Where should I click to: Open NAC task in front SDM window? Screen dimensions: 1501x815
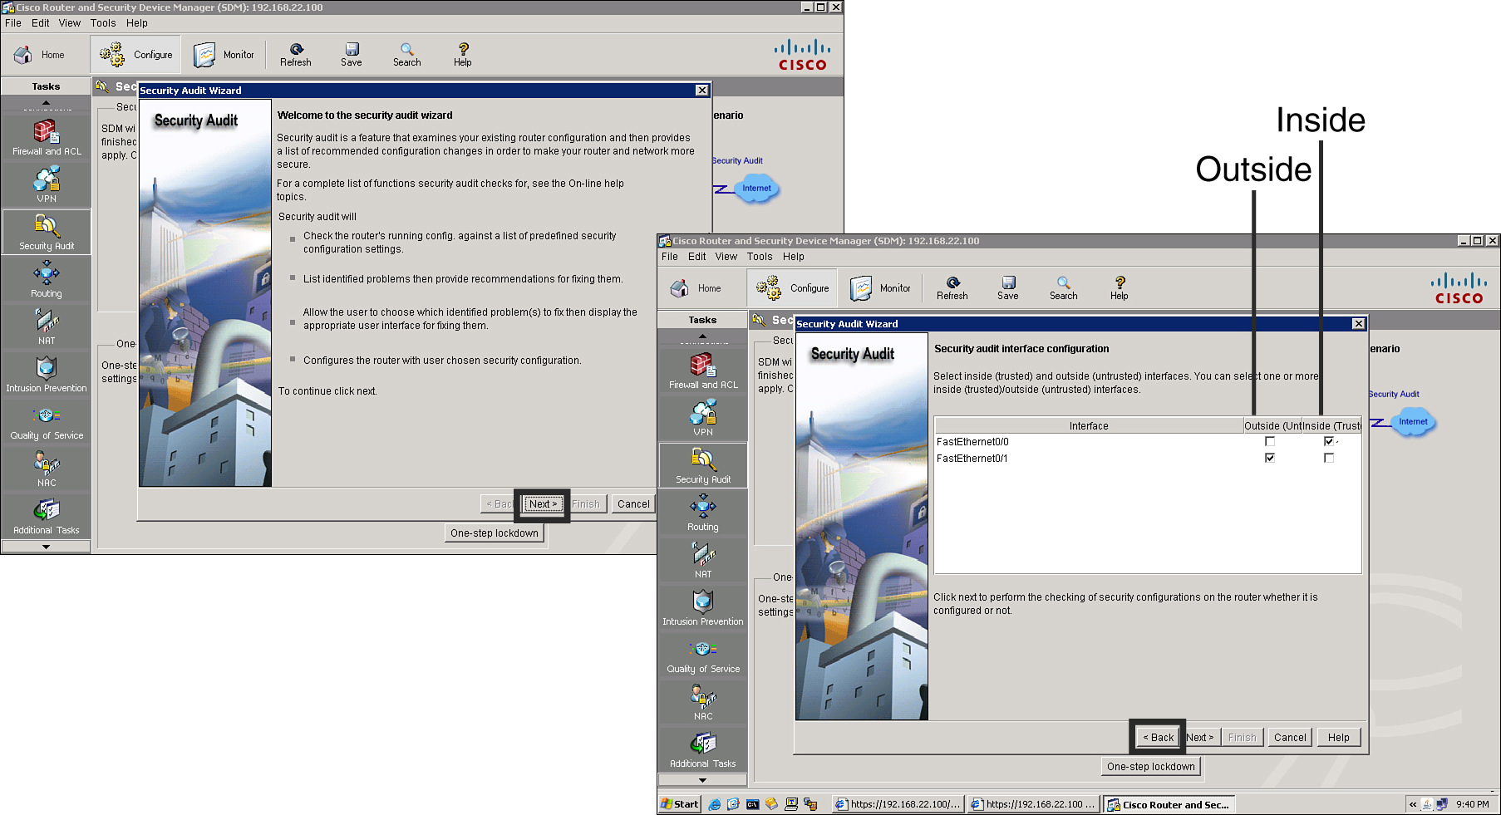pos(703,702)
